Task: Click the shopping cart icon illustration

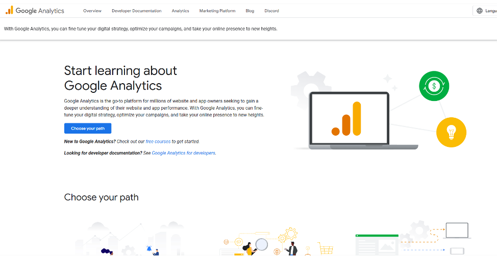Action: [326, 248]
